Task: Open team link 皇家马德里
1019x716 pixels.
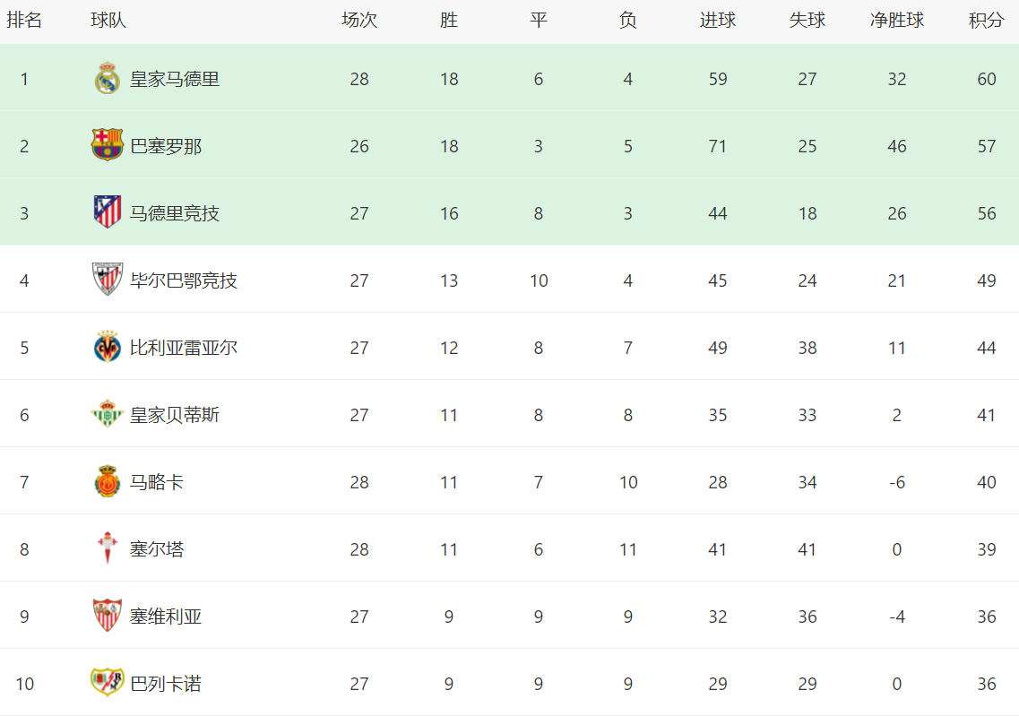Action: coord(175,79)
